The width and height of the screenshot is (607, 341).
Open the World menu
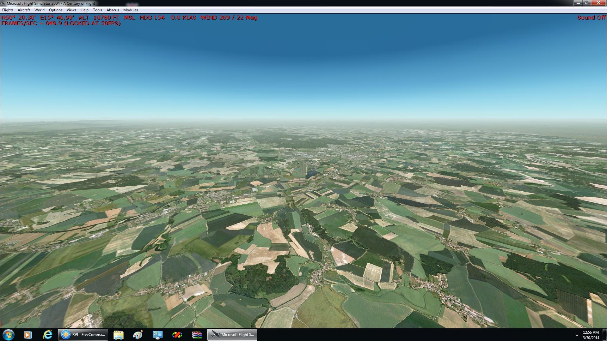pos(40,10)
